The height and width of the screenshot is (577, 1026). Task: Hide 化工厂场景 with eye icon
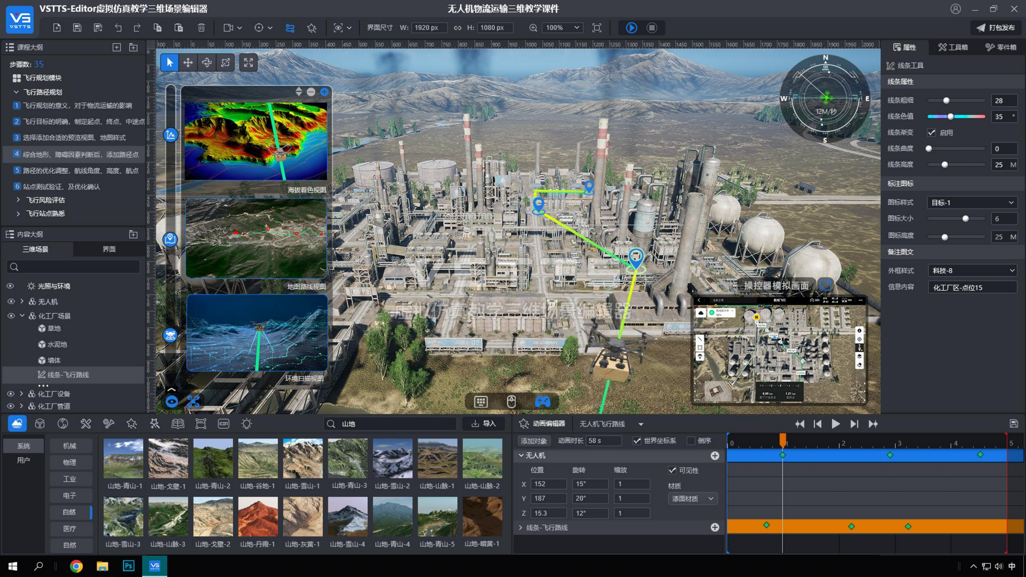11,315
